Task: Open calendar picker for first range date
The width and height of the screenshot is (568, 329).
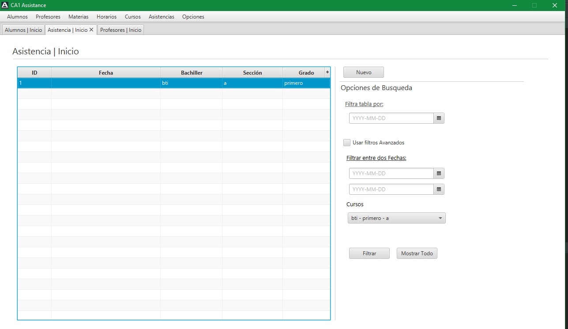Action: click(439, 174)
